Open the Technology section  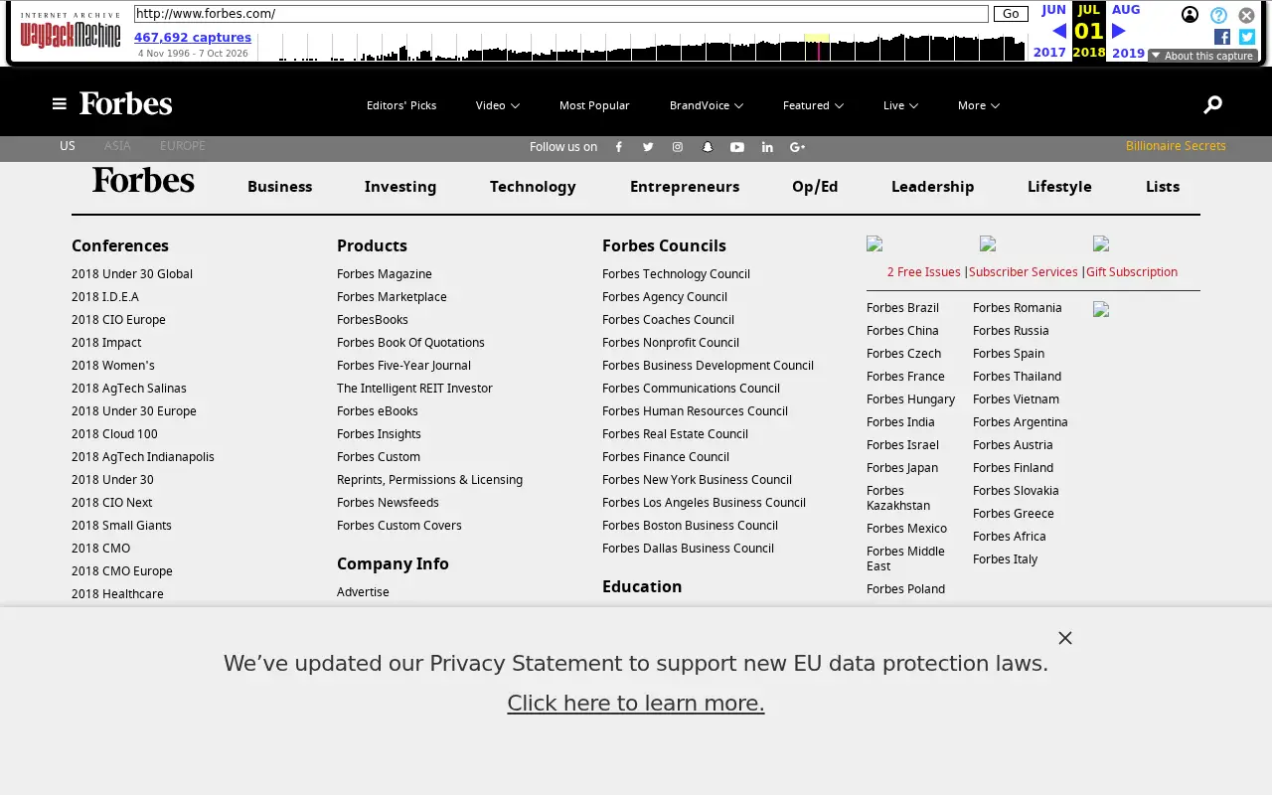coord(533,187)
